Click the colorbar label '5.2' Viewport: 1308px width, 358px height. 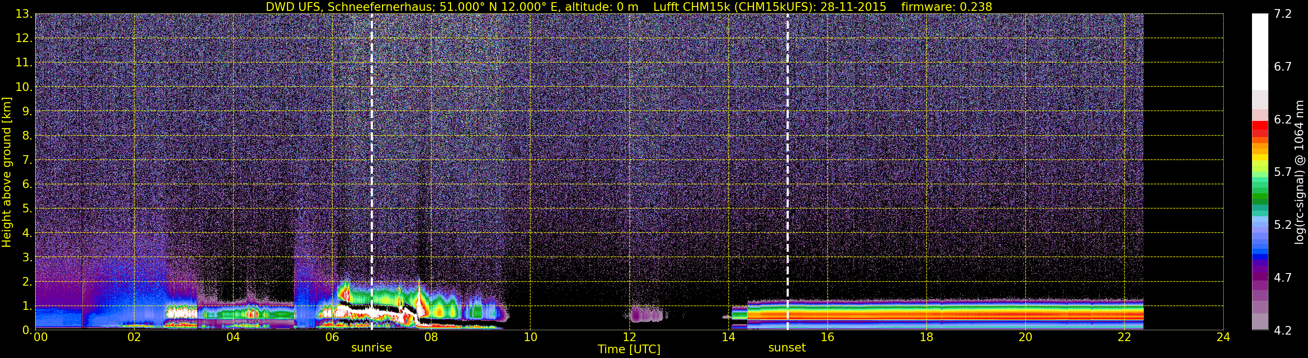[1283, 225]
